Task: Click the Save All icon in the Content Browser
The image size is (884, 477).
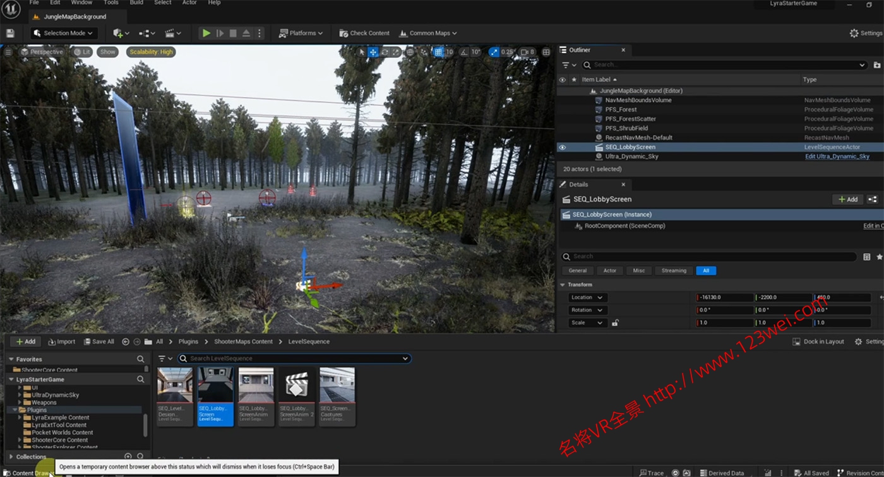Action: click(99, 341)
